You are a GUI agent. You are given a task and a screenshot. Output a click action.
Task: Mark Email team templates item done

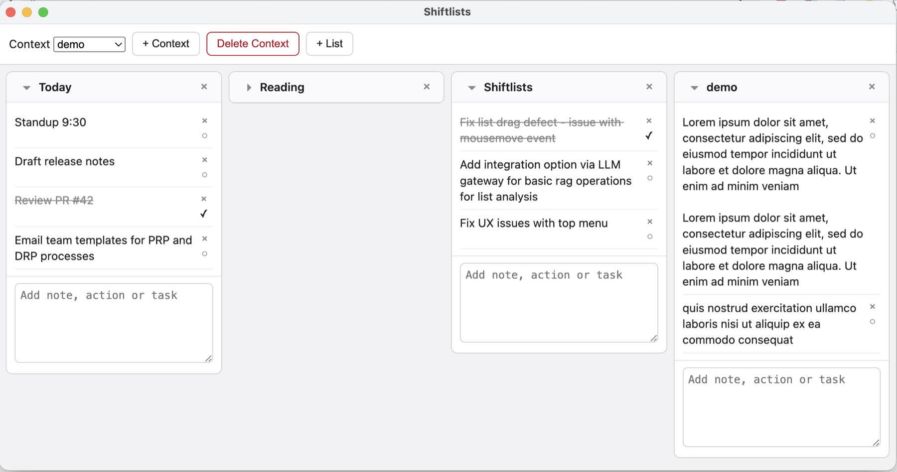click(205, 254)
